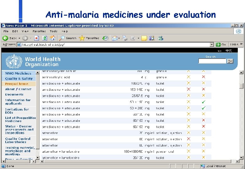Open Invitations for EOIs link

17,111
